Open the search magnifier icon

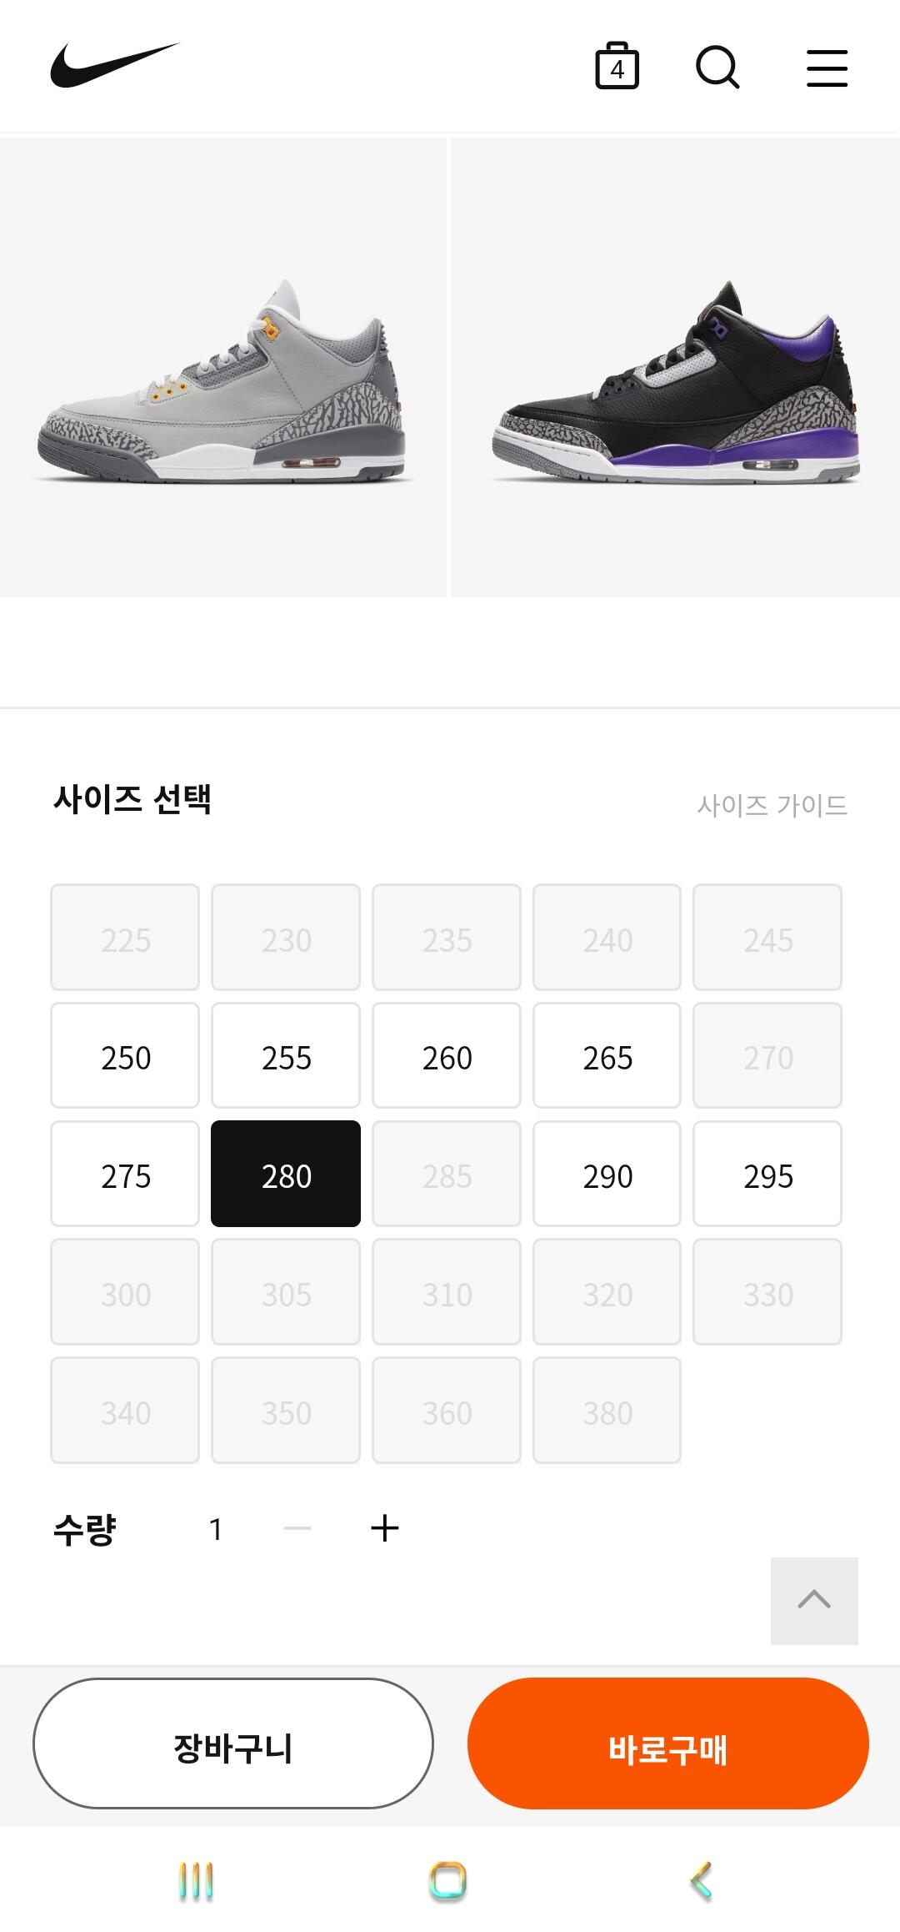coord(717,67)
